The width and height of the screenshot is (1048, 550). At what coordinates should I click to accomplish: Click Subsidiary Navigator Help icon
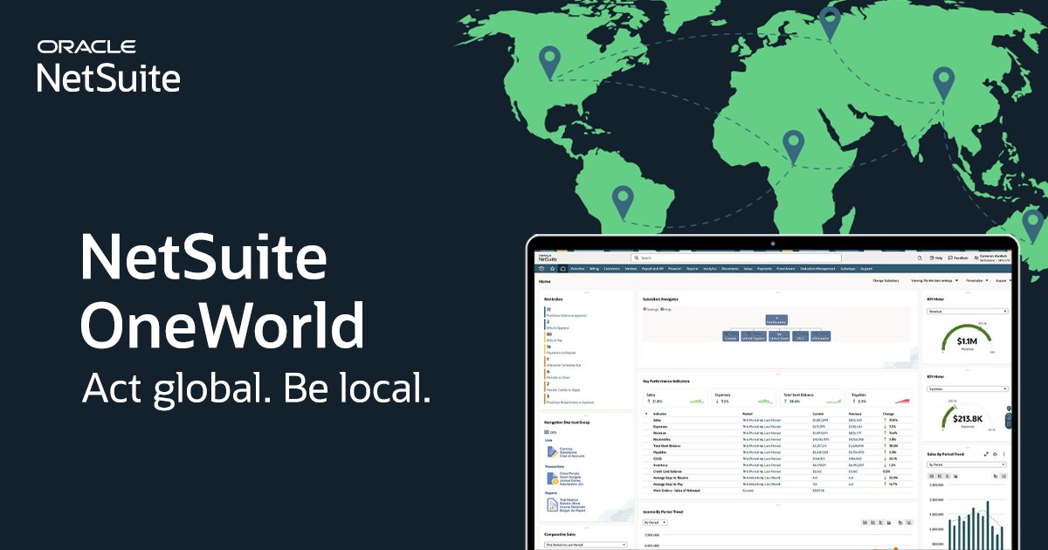(662, 309)
